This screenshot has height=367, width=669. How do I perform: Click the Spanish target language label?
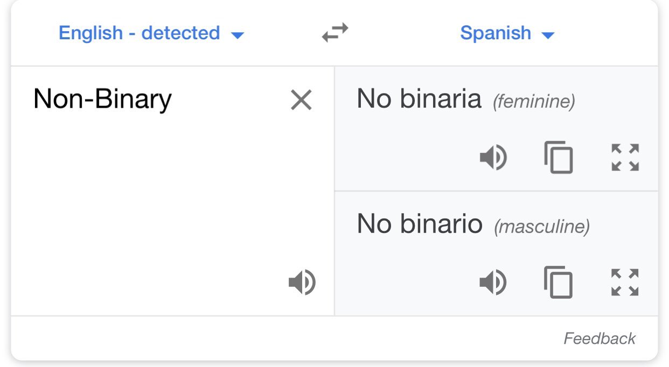click(x=496, y=33)
